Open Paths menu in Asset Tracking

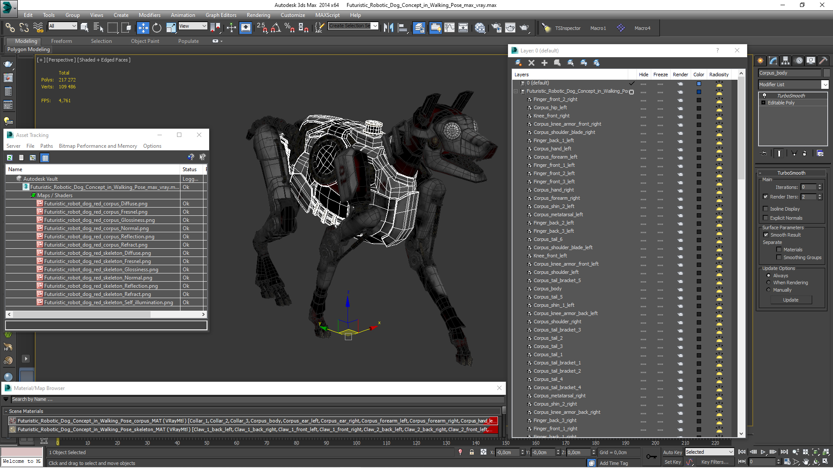(46, 146)
